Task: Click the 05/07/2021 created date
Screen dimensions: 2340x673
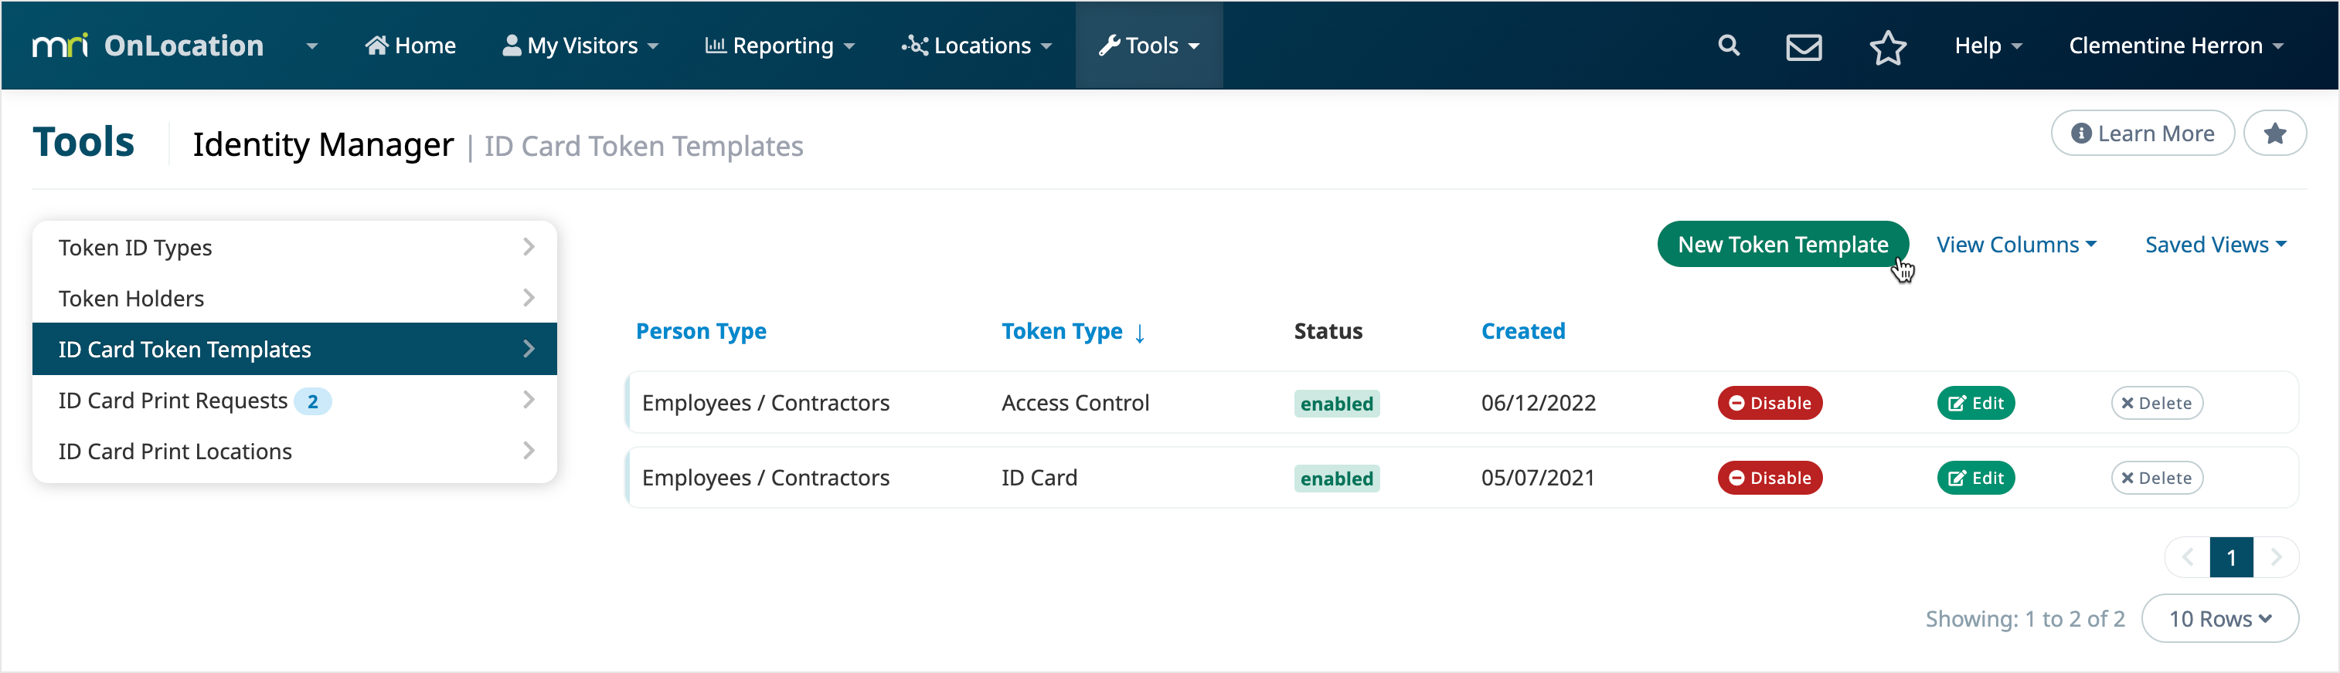Action: click(x=1538, y=478)
